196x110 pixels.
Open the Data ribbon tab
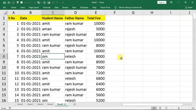click(x=56, y=7)
